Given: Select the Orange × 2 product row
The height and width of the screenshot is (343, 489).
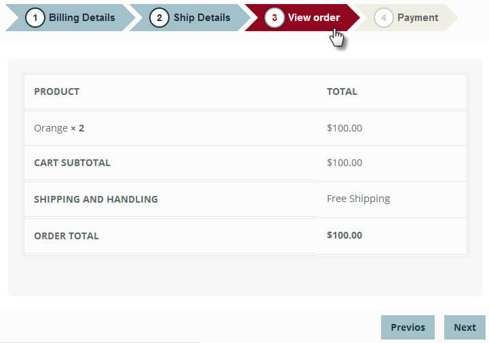Looking at the screenshot, I should click(x=59, y=128).
